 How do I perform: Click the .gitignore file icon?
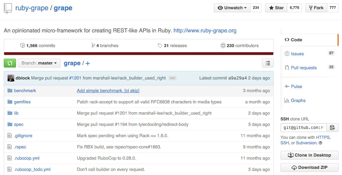[x=10, y=136]
